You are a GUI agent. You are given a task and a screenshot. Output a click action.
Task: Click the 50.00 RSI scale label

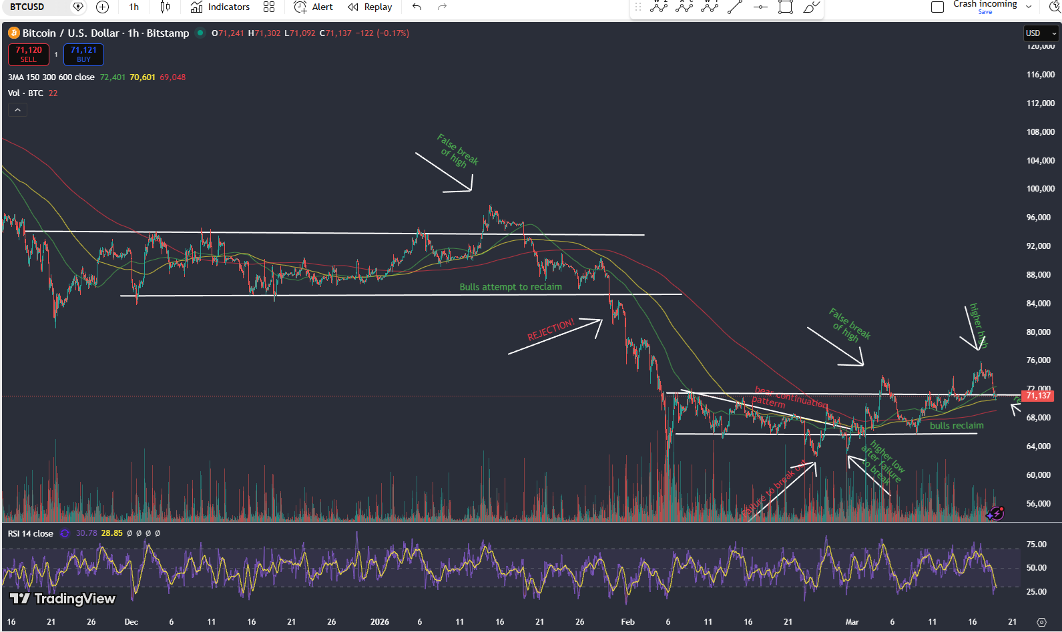(1037, 568)
